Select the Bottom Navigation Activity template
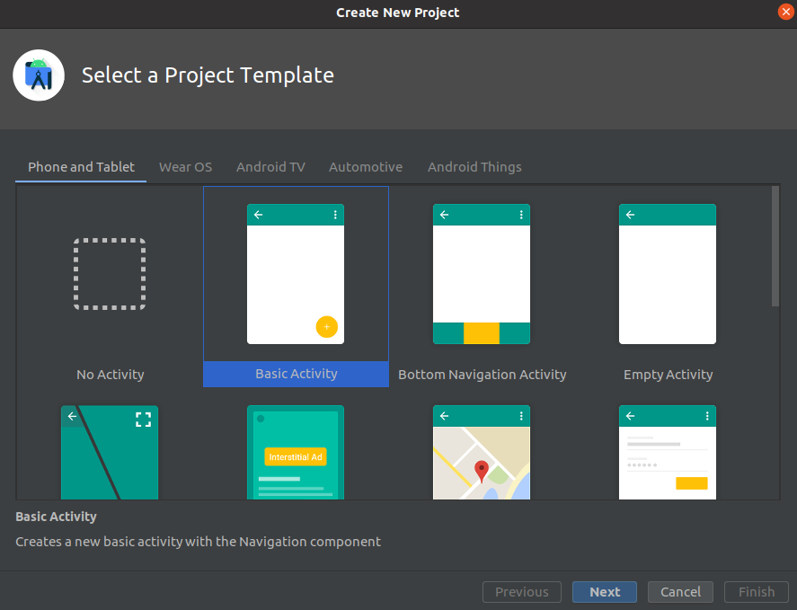 482,274
